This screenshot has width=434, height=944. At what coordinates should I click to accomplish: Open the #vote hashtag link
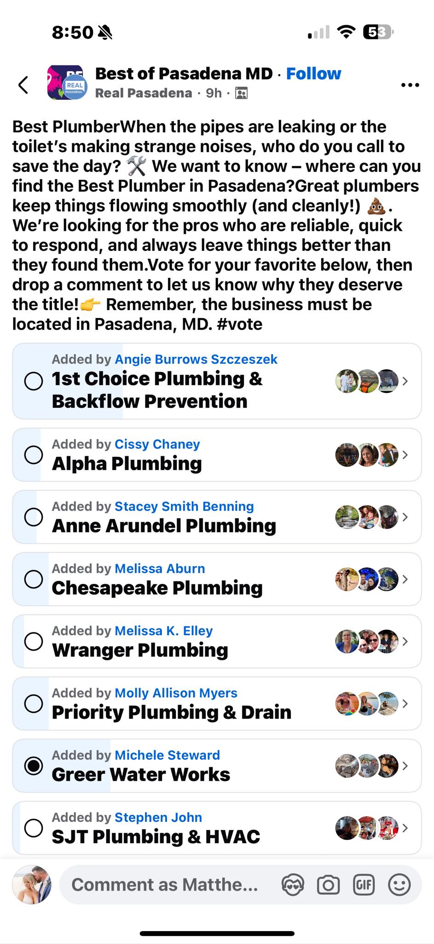[239, 324]
